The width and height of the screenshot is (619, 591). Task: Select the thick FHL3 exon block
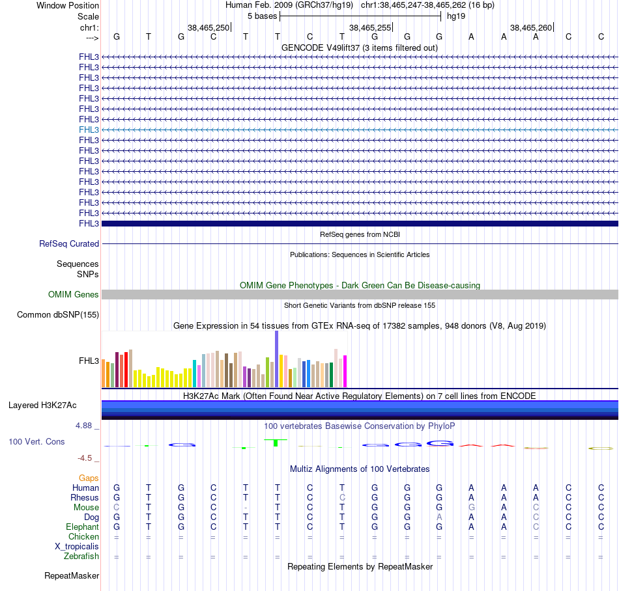pyautogui.click(x=360, y=223)
